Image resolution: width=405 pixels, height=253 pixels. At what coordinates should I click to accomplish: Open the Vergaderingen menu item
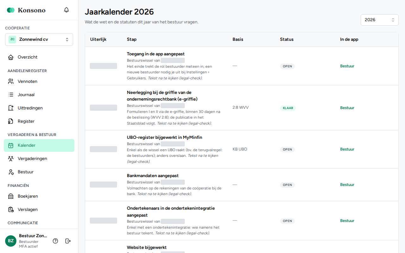[x=39, y=159]
